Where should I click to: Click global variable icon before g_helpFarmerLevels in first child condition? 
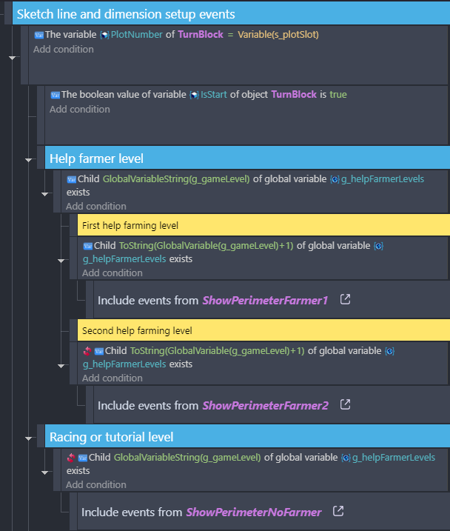[x=335, y=179]
